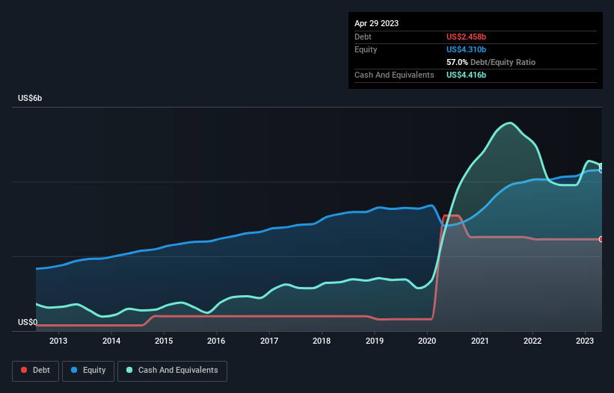Pick the 2021 year label
This screenshot has width=614, height=393.
tap(479, 341)
